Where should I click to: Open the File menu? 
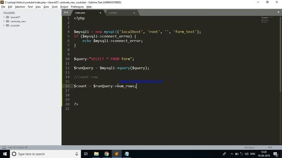3,7
